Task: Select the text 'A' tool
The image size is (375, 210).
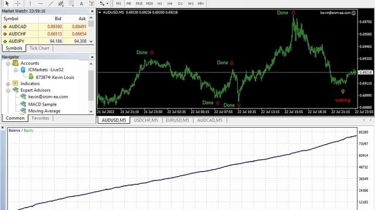Action: 81,3
